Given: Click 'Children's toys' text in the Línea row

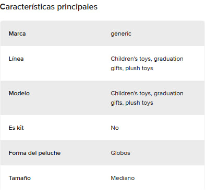Looking at the screenshot, I should 131,59.
